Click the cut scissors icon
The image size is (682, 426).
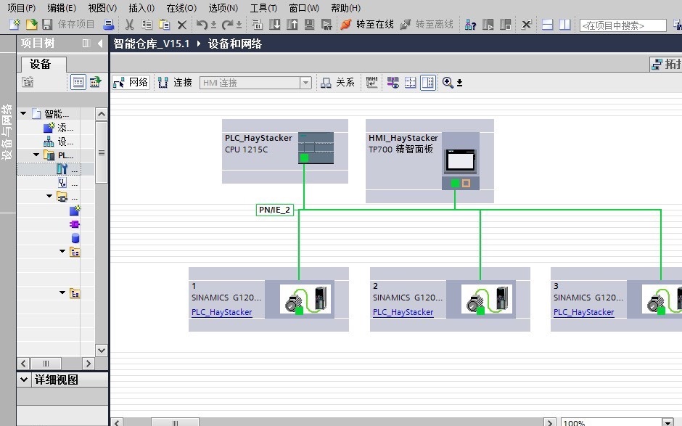129,25
